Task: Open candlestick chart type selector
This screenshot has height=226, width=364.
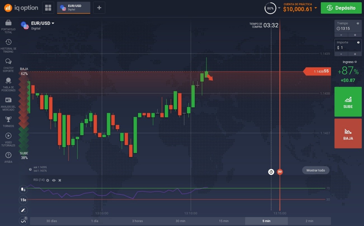Action: tap(23, 189)
